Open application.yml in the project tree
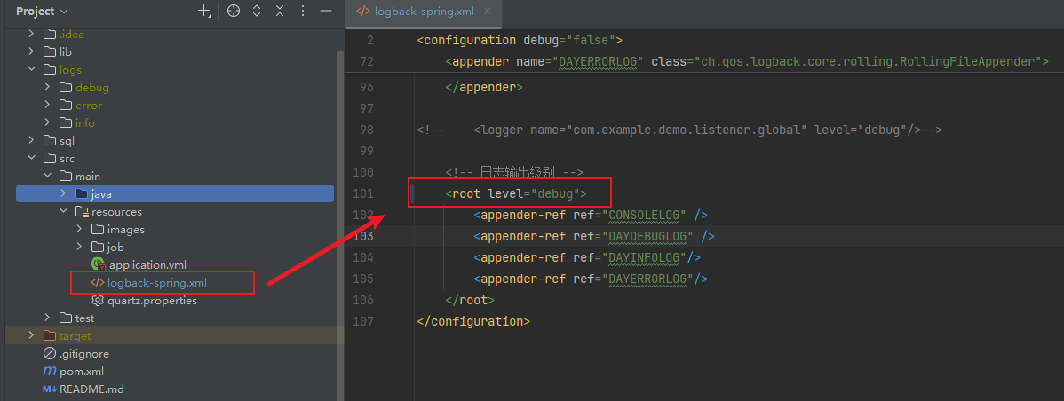Viewport: 1064px width, 401px height. click(147, 264)
